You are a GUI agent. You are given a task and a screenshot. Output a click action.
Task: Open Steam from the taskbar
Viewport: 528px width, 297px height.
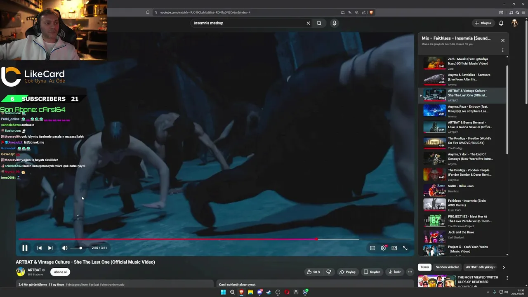tap(269, 292)
